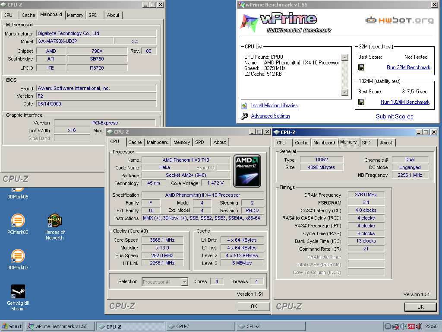Open Cache tab in middle CPU-Z window
Image resolution: width=442 pixels, height=332 pixels.
click(x=135, y=142)
